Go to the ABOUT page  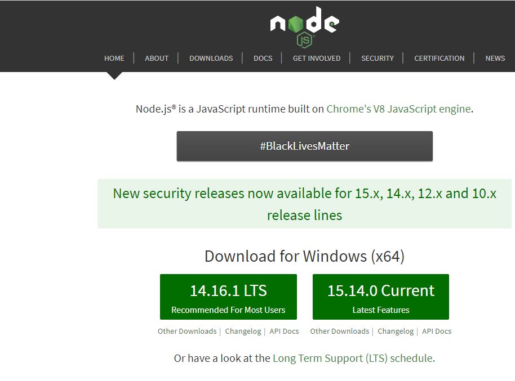(157, 58)
